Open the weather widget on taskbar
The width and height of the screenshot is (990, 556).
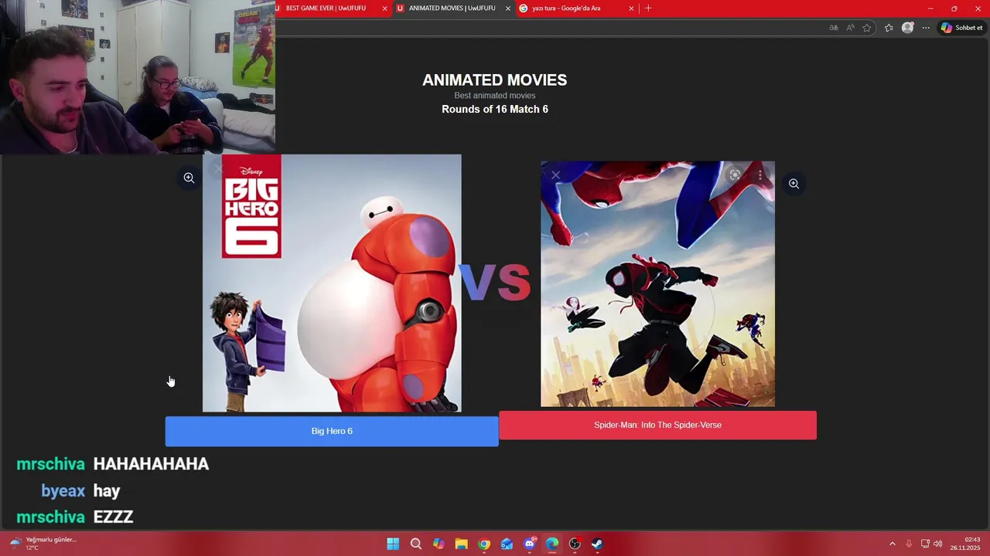[43, 544]
